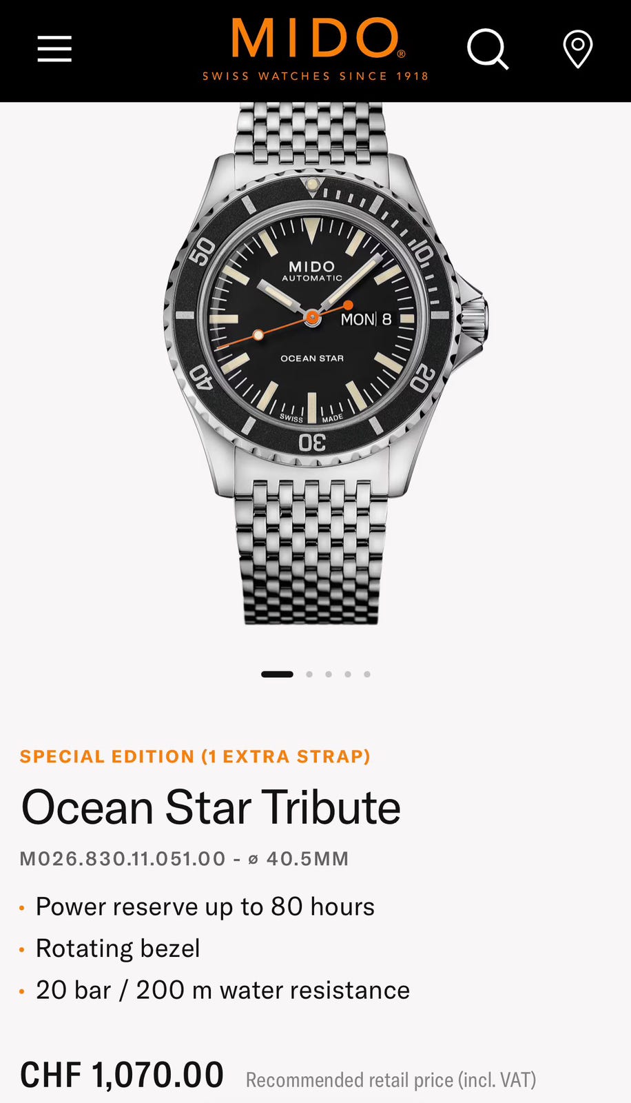Show the second product image via dot
The height and width of the screenshot is (1103, 631).
click(309, 674)
